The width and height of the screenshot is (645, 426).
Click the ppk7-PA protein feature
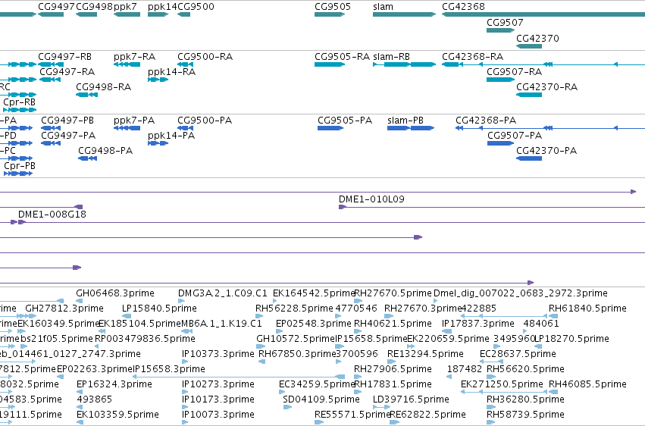pyautogui.click(x=127, y=128)
